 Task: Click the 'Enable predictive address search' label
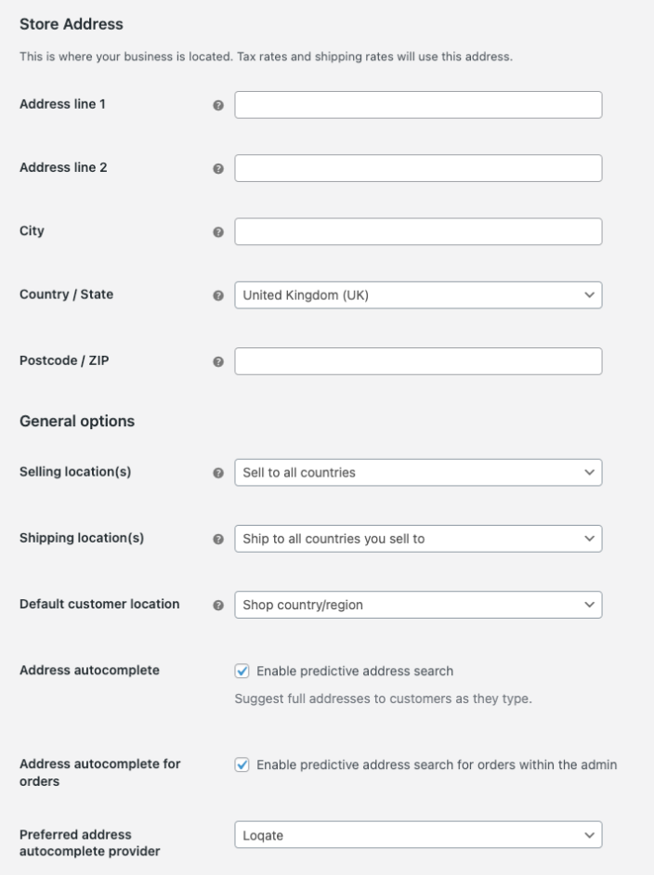pos(354,671)
